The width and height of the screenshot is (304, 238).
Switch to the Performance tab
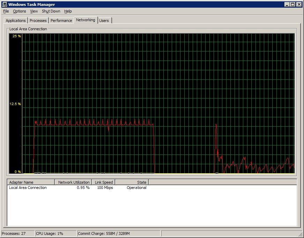61,21
